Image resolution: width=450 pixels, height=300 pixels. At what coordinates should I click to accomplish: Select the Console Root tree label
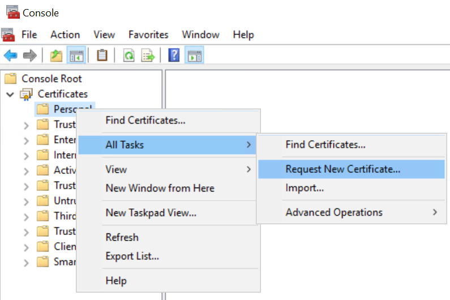(52, 79)
